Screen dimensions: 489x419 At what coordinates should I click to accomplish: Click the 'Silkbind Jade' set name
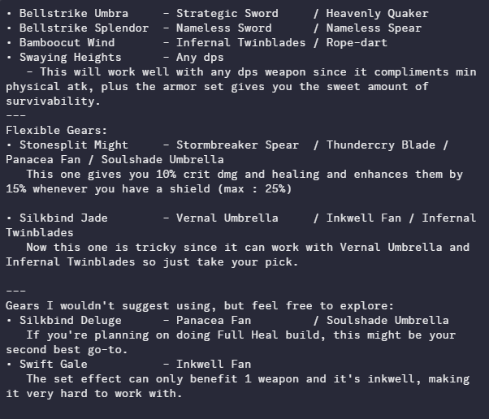(x=63, y=218)
